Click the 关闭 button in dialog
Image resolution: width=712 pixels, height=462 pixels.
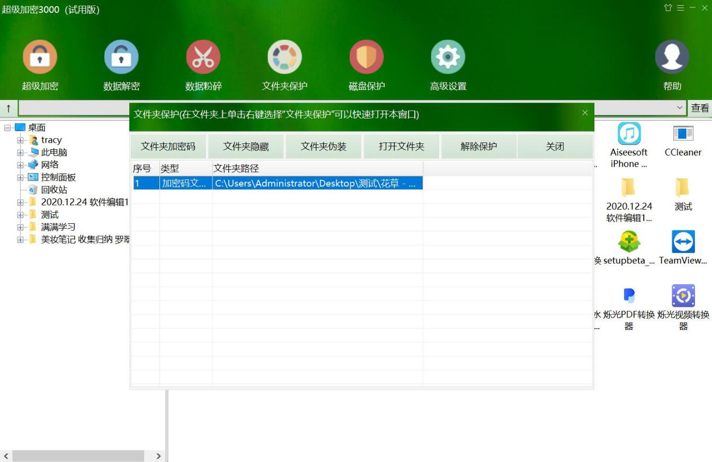pyautogui.click(x=555, y=147)
